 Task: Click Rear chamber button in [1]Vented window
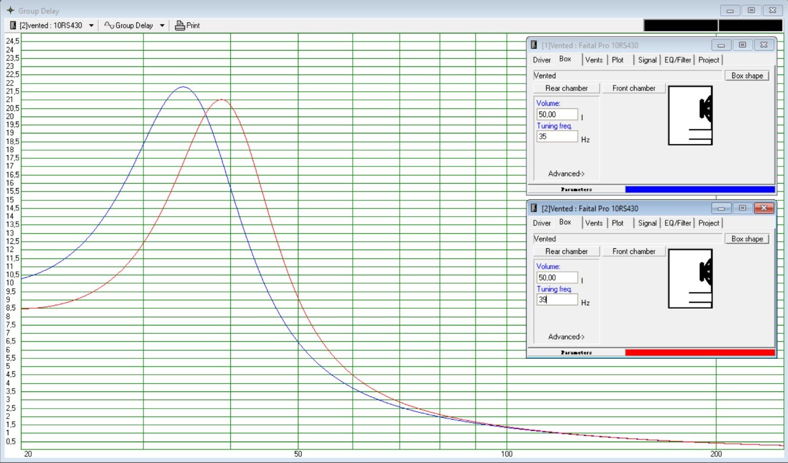coord(566,88)
